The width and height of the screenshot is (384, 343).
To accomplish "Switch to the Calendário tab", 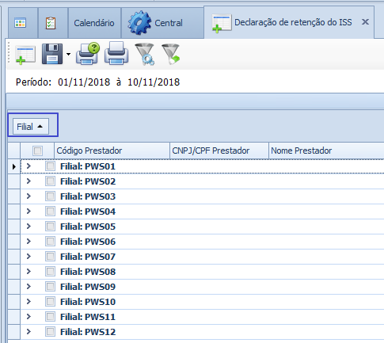I will (x=94, y=23).
